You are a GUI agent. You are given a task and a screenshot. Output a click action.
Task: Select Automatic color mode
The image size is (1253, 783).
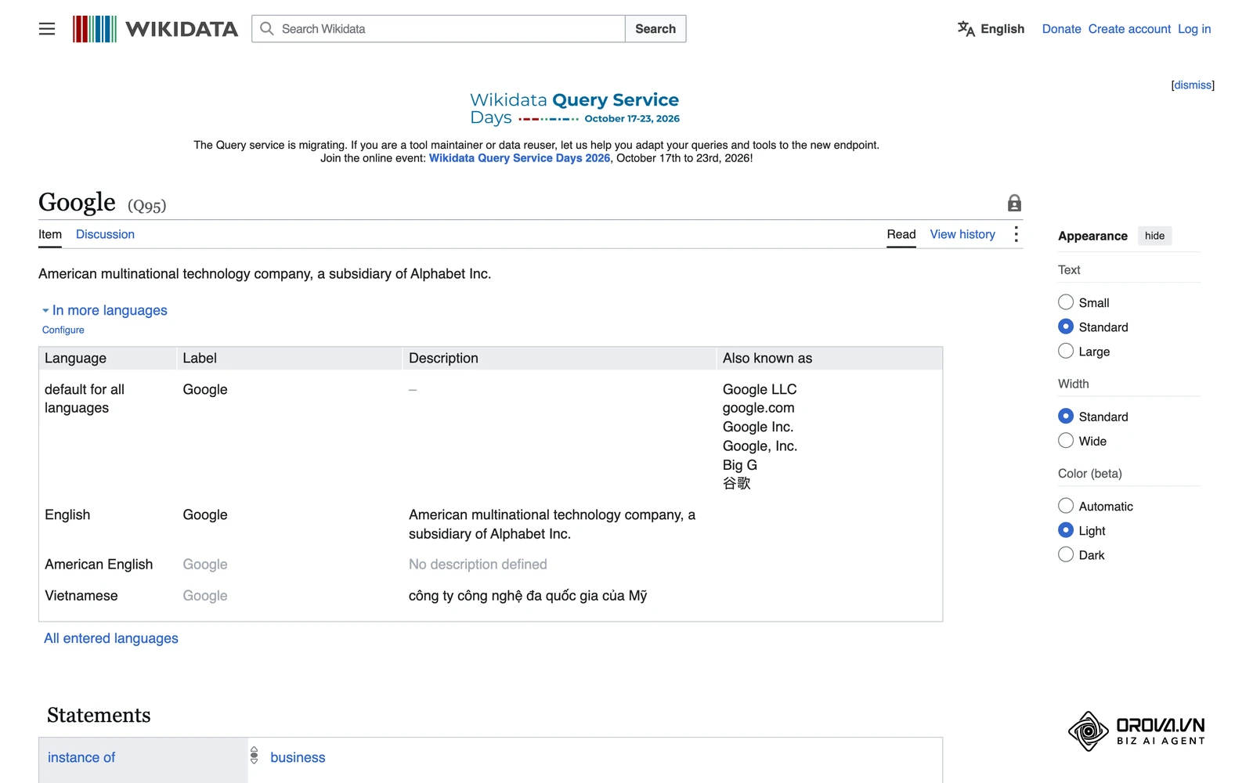click(x=1066, y=506)
